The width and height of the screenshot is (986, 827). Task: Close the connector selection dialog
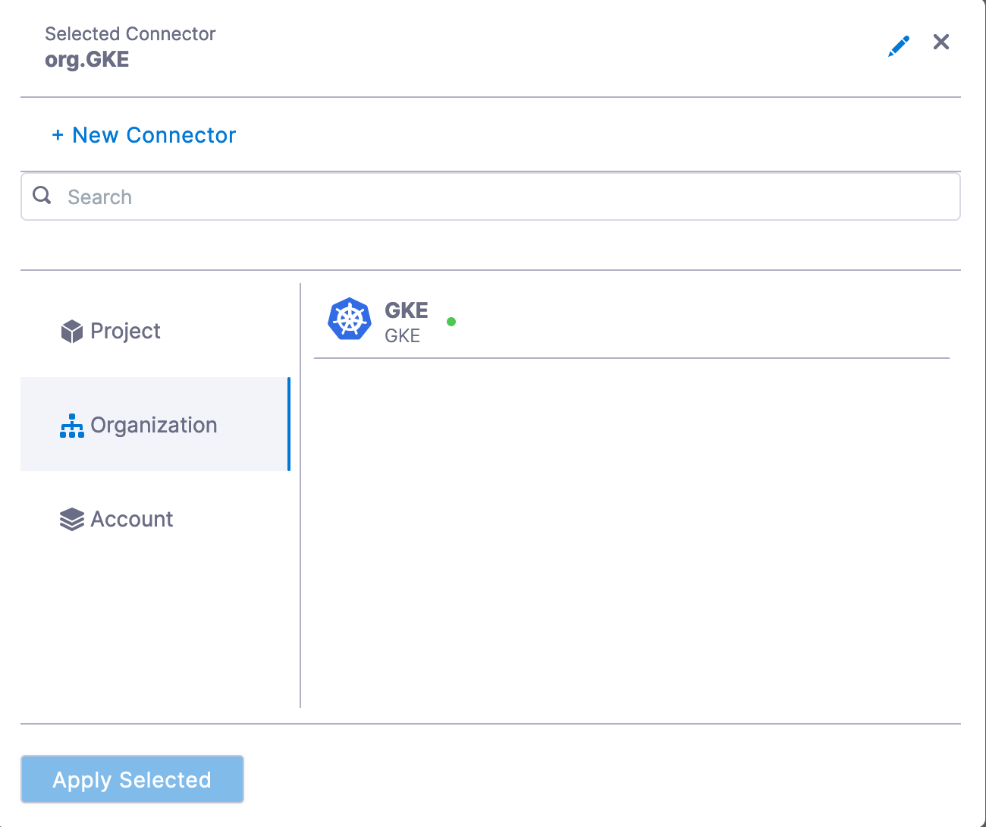pyautogui.click(x=941, y=42)
